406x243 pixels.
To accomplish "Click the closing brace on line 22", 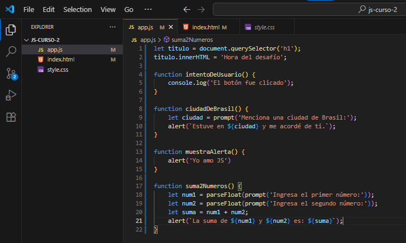I will (x=156, y=229).
